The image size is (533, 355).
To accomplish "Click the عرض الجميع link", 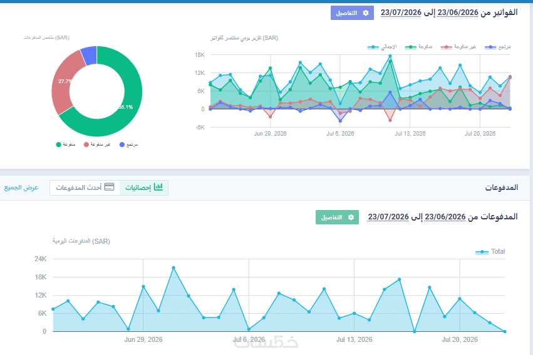I will click(21, 187).
